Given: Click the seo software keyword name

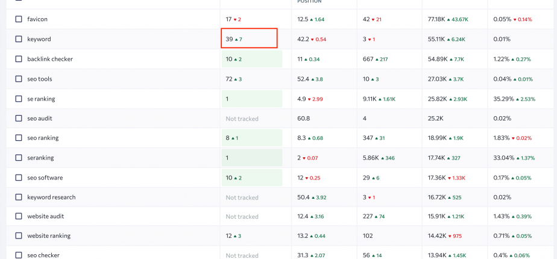Looking at the screenshot, I should [x=45, y=178].
